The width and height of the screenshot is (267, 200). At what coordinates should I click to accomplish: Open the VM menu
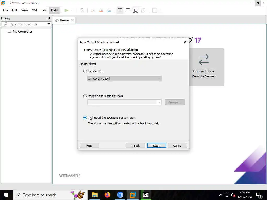point(34,10)
